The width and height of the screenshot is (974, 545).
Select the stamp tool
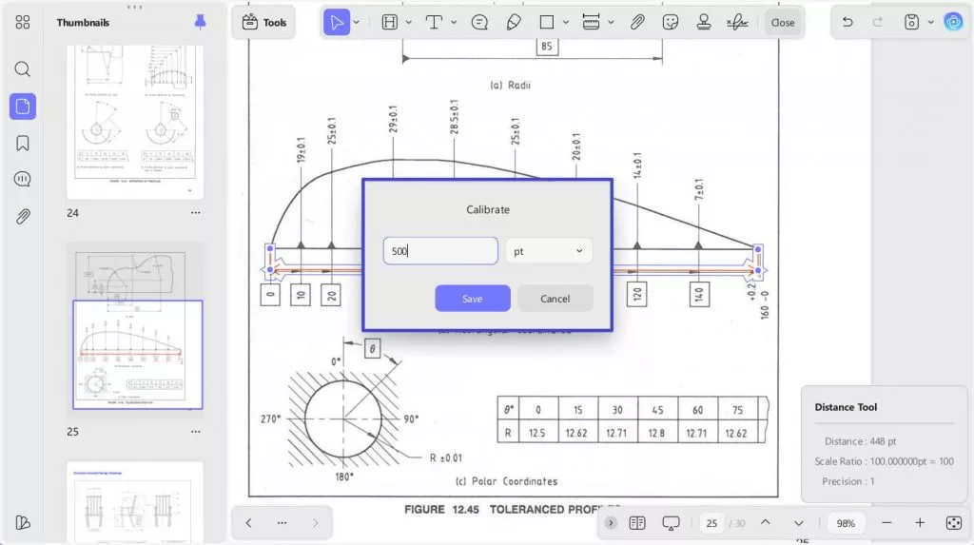click(704, 23)
